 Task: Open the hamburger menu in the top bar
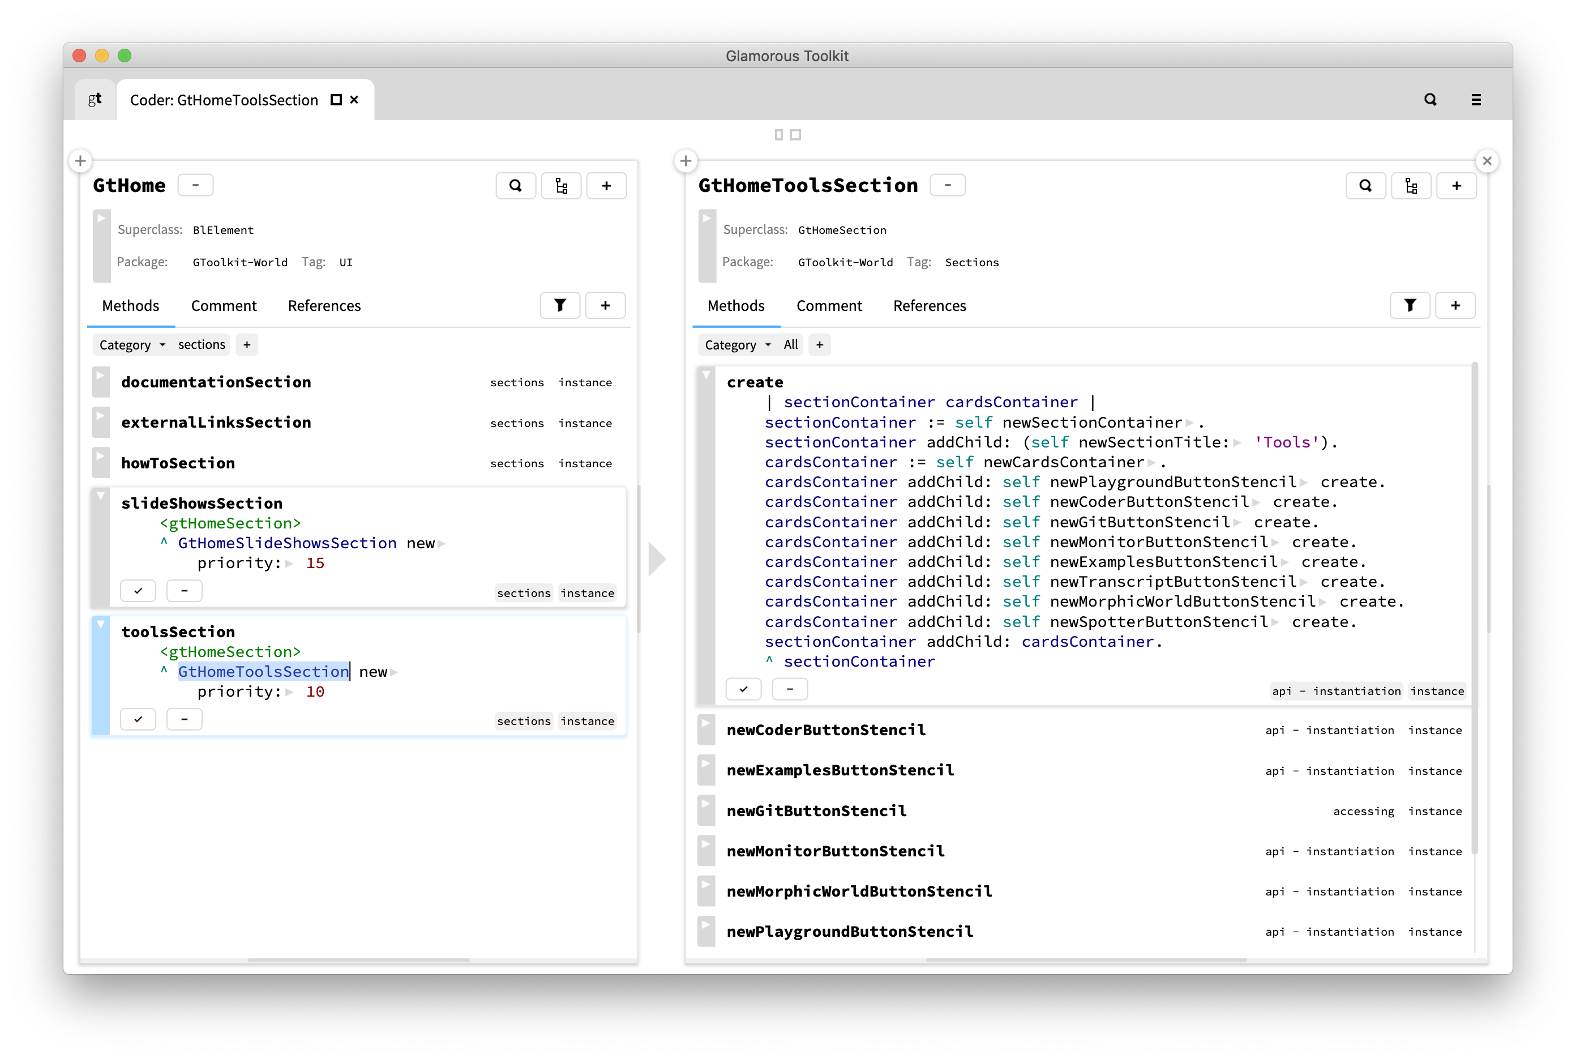[1476, 100]
